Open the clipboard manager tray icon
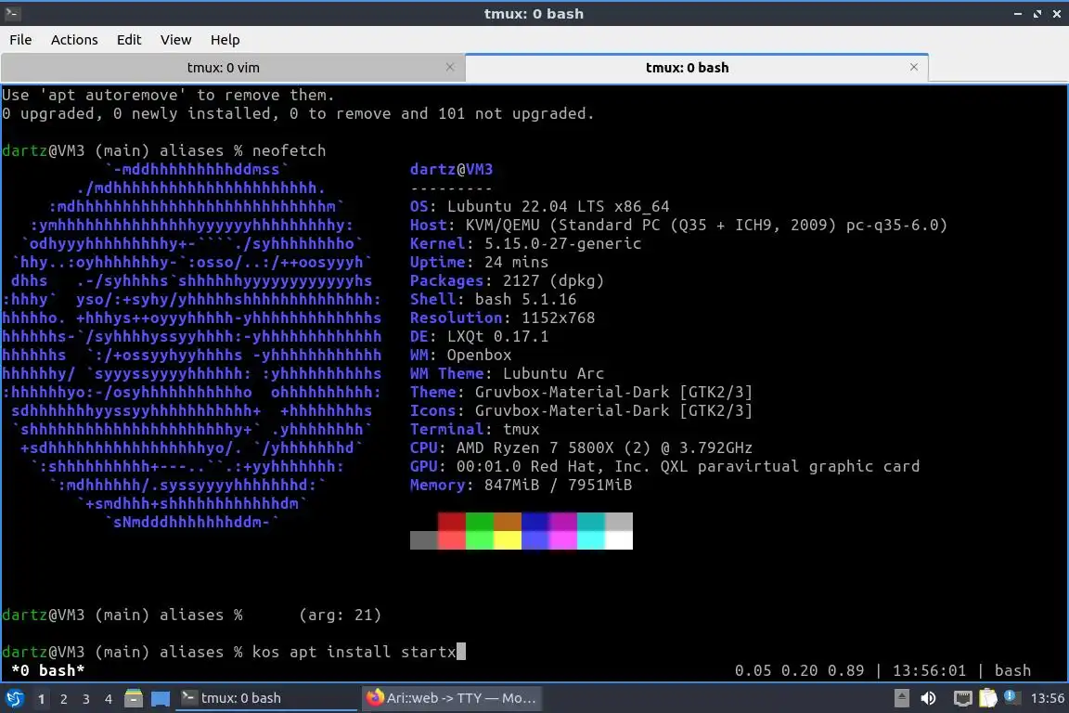 (988, 698)
